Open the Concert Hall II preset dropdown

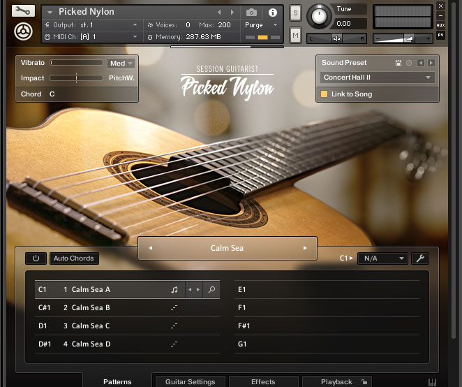click(377, 78)
